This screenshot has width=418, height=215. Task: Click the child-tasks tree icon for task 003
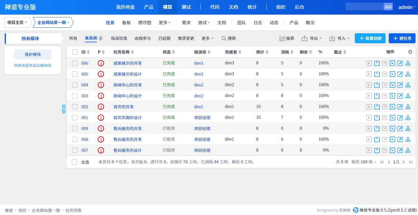click(408, 96)
